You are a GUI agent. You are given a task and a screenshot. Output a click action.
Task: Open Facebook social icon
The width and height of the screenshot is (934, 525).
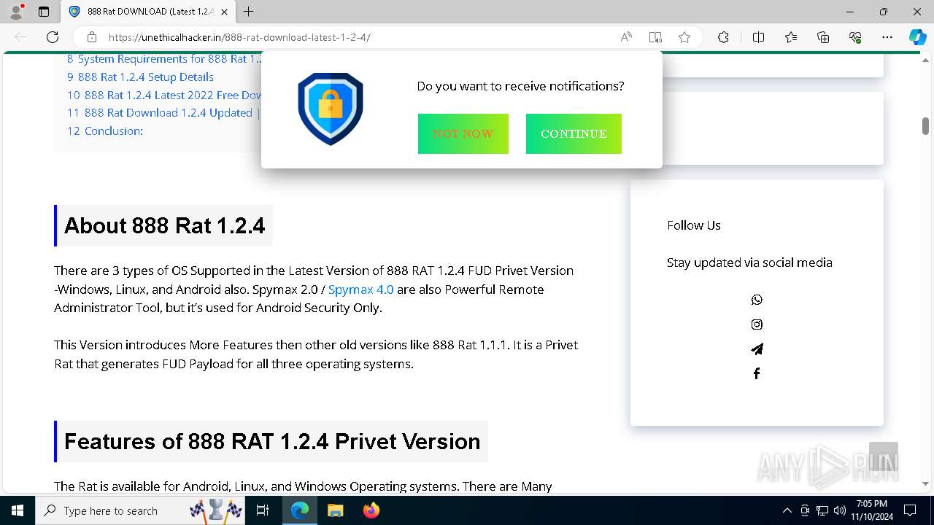click(757, 373)
